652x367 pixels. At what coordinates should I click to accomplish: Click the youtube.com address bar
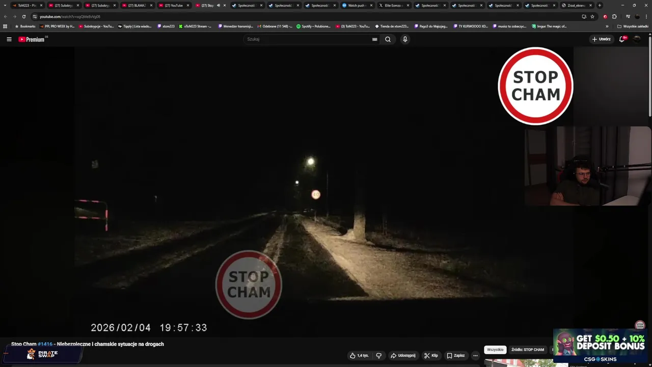[306, 16]
